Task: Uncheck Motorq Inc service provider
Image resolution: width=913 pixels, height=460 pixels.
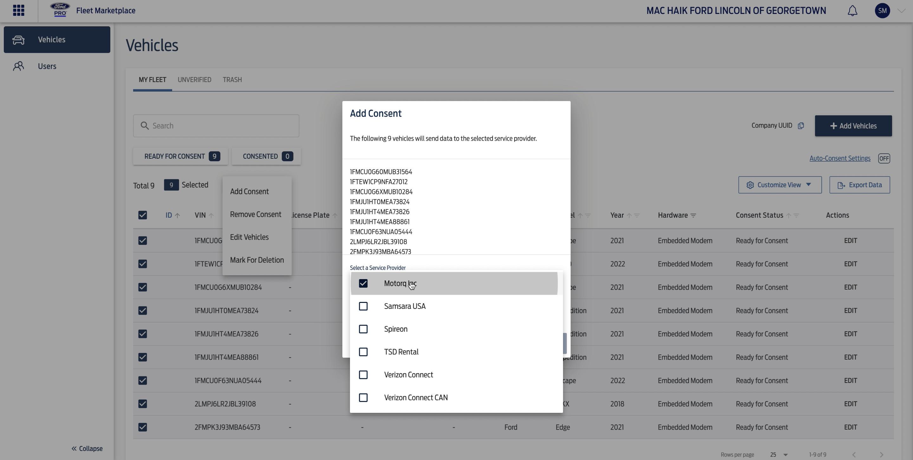Action: [363, 283]
